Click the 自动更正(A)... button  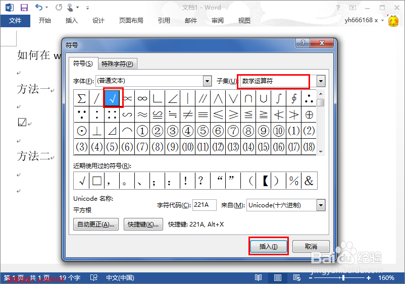(x=96, y=224)
